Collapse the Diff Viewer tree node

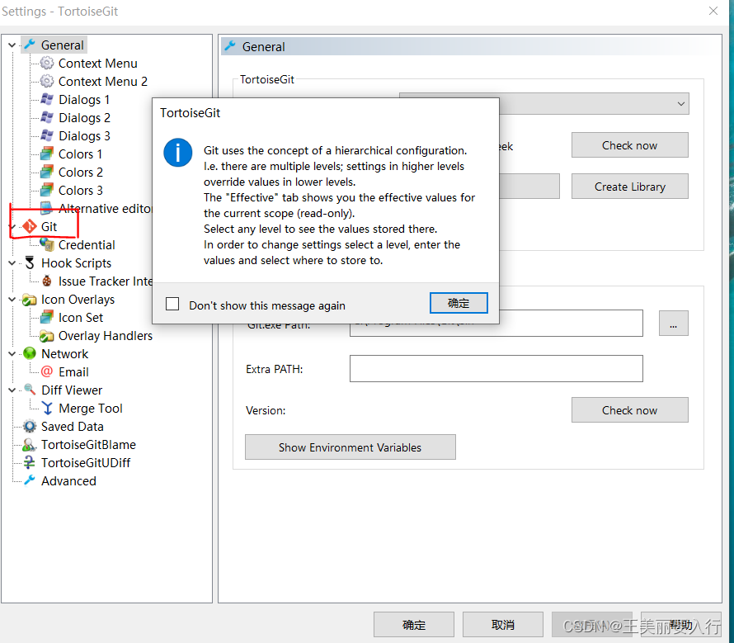coord(12,390)
